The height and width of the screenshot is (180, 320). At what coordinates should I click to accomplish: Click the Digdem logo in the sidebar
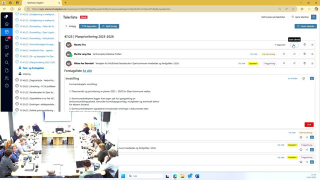pos(6,16)
